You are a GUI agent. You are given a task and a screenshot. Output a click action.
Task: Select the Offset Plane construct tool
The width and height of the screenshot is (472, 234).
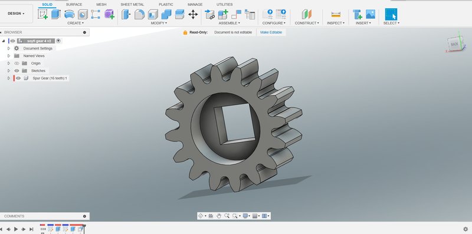coord(307,14)
